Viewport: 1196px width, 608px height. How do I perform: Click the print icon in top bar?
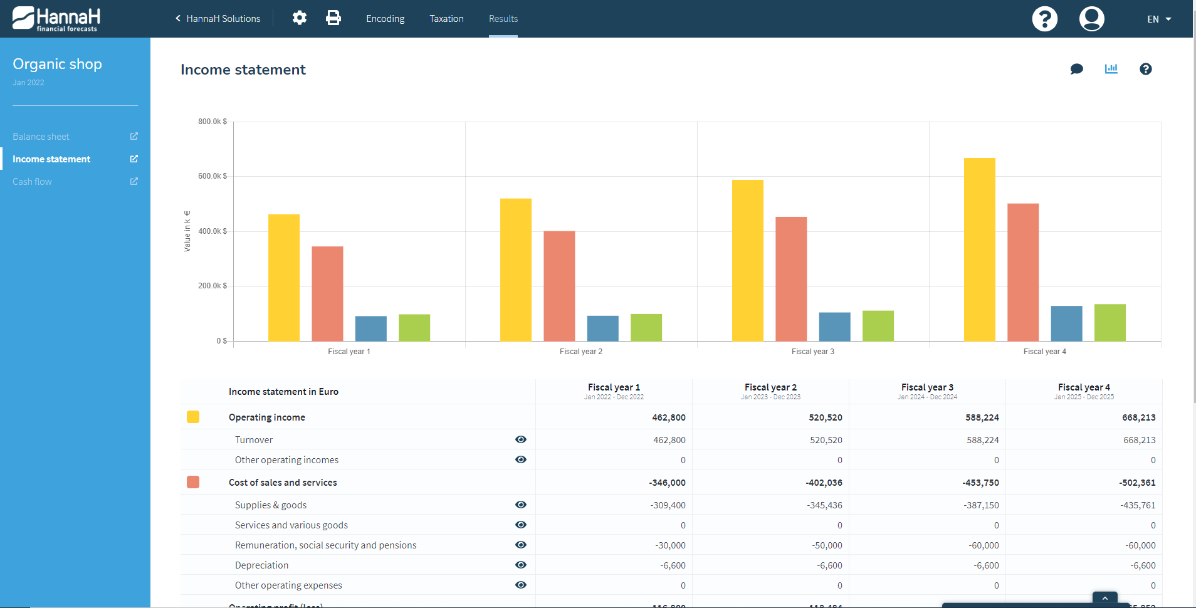pos(333,18)
